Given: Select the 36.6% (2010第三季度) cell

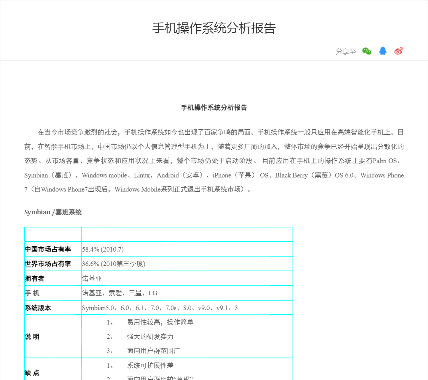Looking at the screenshot, I should click(187, 264).
